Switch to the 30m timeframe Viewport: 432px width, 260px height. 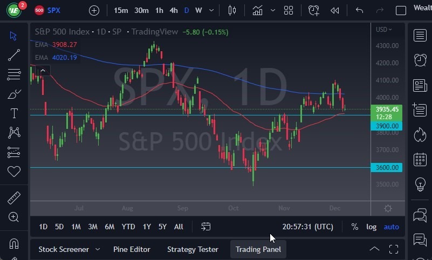141,10
